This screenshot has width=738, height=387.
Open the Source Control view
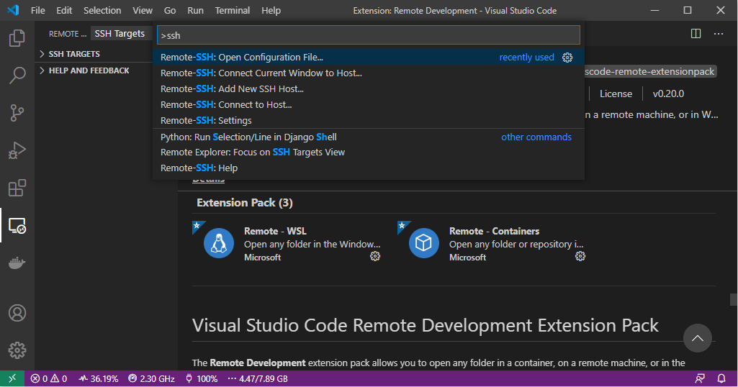coord(17,113)
